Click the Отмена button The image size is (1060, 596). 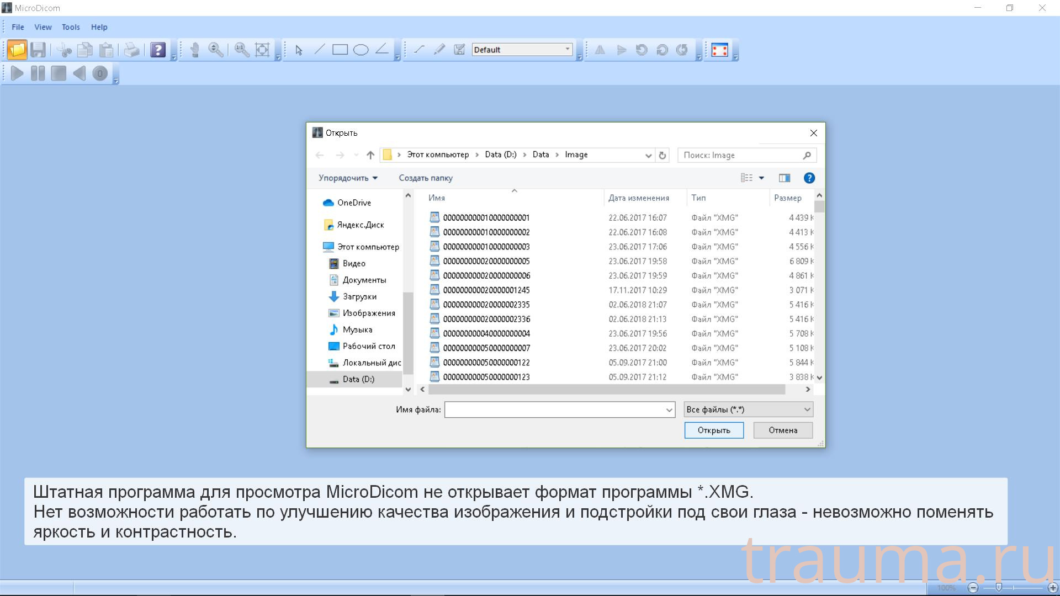coord(783,430)
